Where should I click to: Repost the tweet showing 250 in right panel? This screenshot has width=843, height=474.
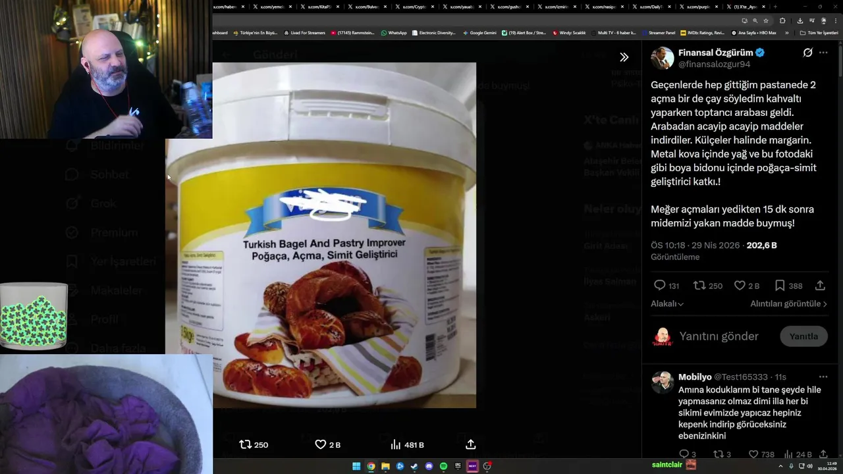[699, 286]
